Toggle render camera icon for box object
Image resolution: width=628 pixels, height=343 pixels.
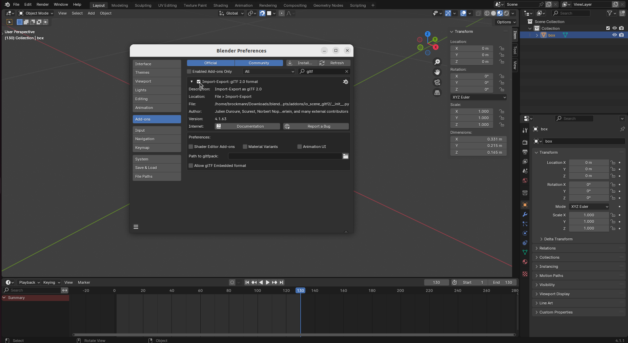[621, 35]
